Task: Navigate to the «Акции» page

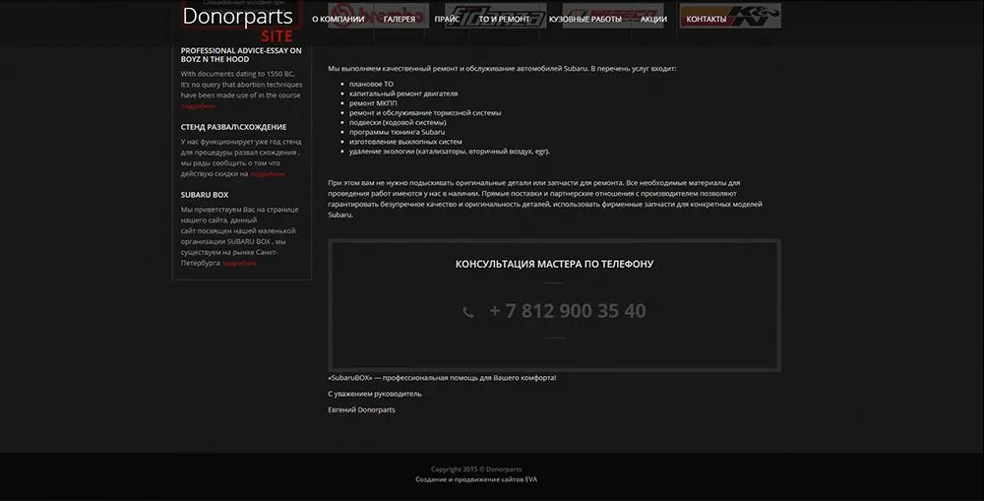Action: pos(653,19)
